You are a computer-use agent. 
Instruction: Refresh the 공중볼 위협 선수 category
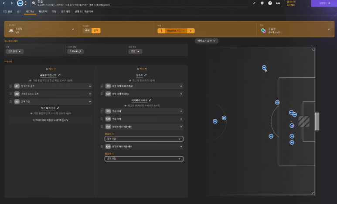(x=59, y=75)
